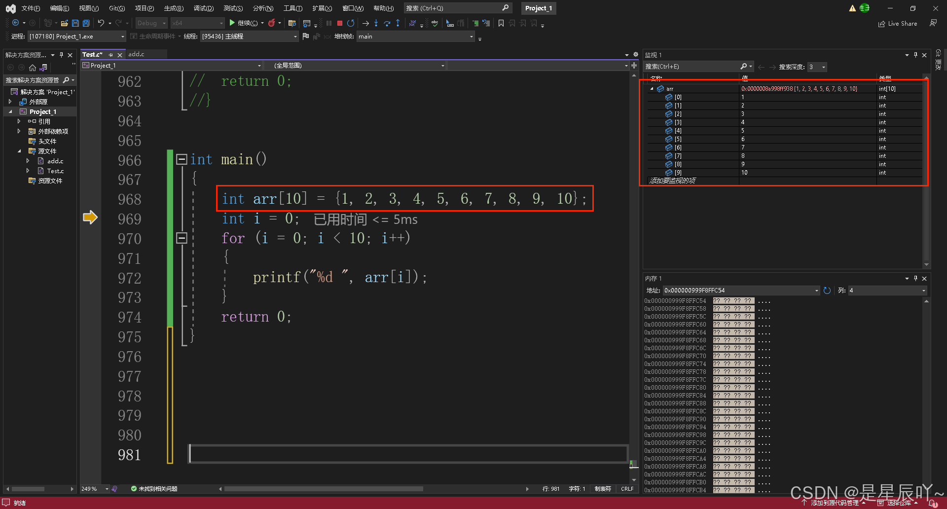Click the Navigate Backward icon
Viewport: 947px width, 509px height.
point(16,23)
